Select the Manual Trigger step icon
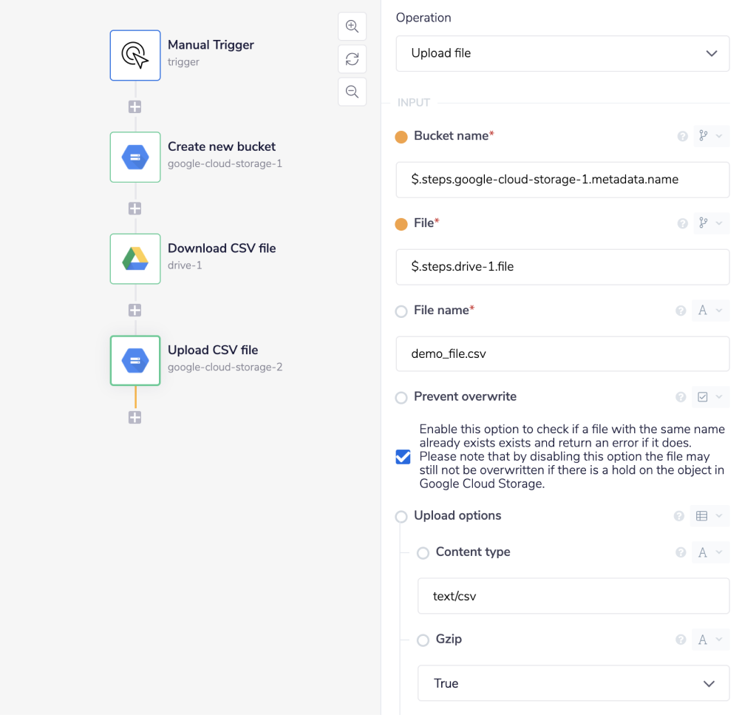The image size is (739, 715). coord(135,55)
